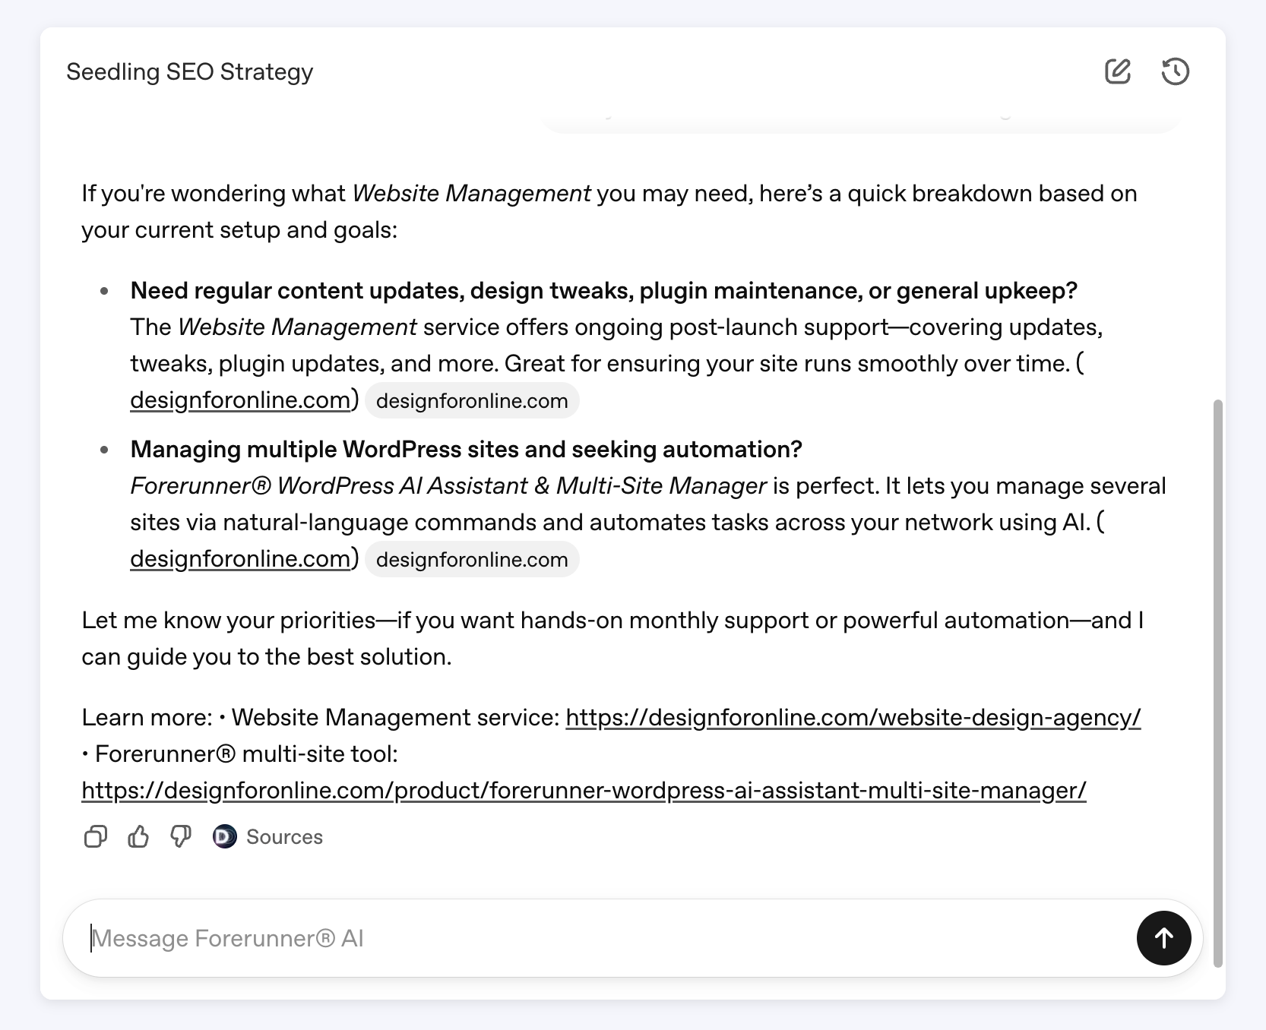
Task: Click designforonline.com source chip in Forerunner bullet
Action: 472,560
